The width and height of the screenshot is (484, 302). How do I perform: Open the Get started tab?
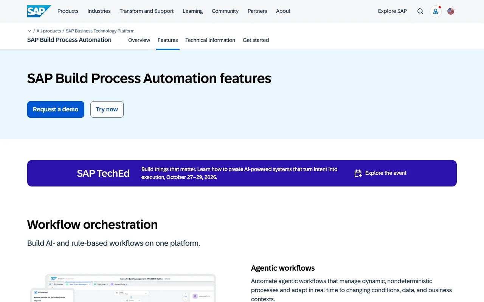click(256, 40)
